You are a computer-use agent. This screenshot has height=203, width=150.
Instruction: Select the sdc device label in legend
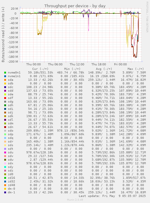tap(11, 87)
